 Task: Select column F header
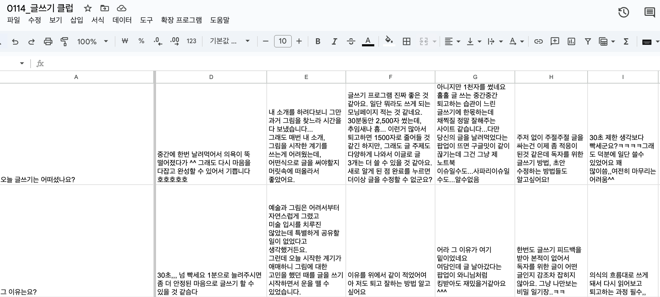coord(390,77)
